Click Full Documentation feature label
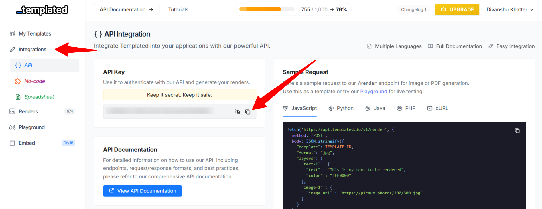 [x=459, y=46]
